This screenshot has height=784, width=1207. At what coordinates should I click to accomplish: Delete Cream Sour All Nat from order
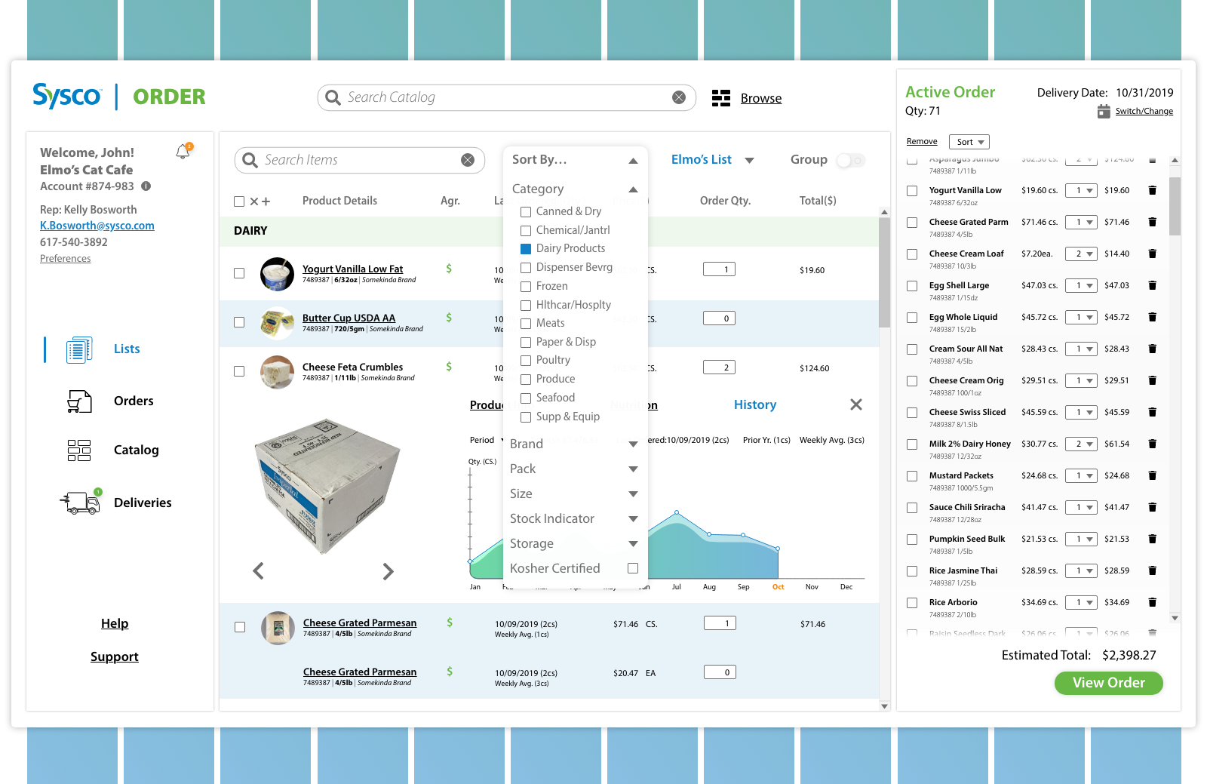pos(1152,349)
